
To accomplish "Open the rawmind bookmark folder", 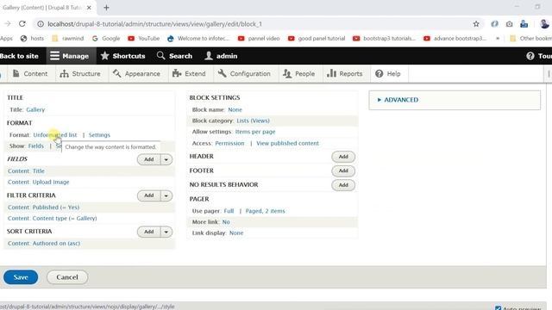I will pos(67,38).
